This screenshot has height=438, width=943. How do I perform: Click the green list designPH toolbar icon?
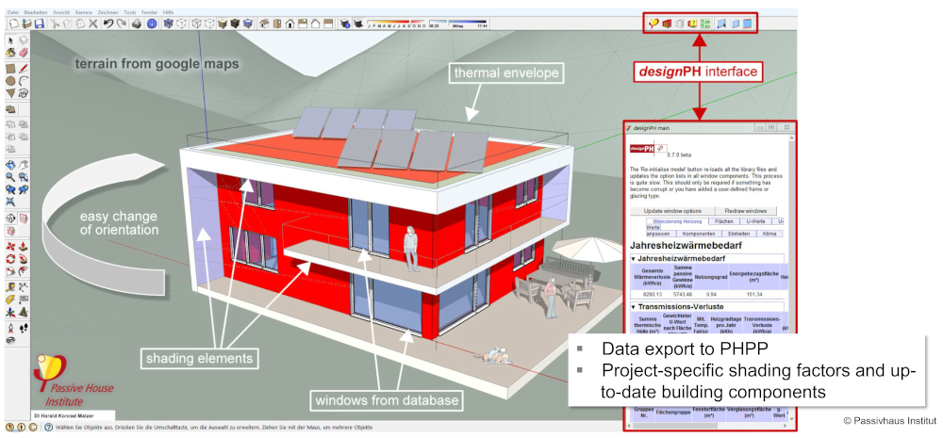click(704, 24)
